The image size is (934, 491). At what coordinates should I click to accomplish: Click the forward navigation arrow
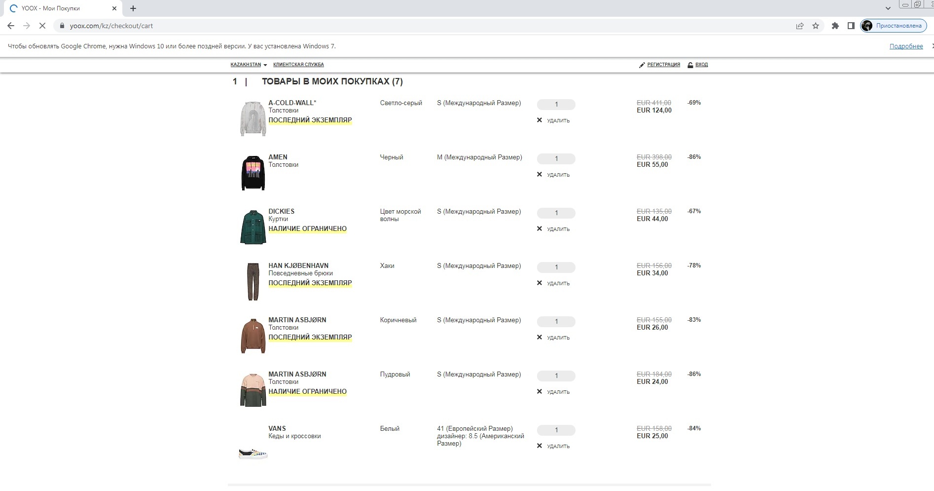pyautogui.click(x=27, y=26)
